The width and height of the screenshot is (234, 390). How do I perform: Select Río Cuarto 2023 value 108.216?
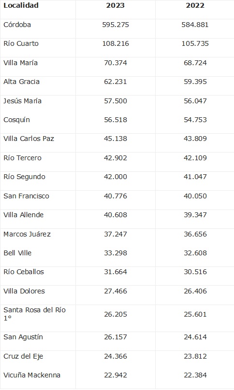(x=116, y=43)
